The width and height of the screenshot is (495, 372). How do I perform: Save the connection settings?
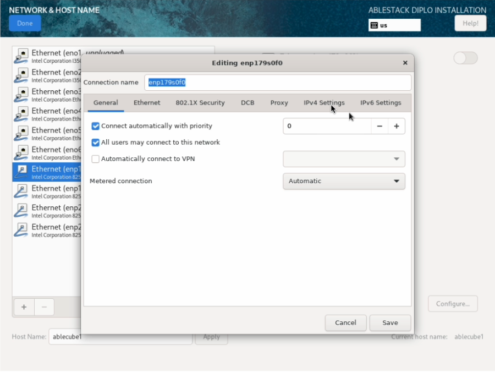click(391, 322)
